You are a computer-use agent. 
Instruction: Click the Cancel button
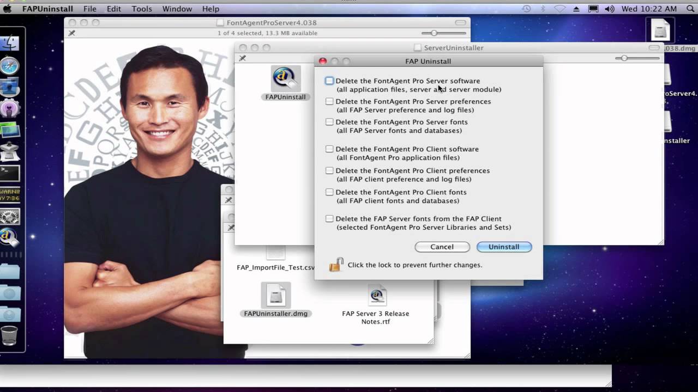(x=442, y=247)
